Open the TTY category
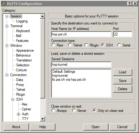Image resolution: width=139 pixels, height=133 pixels. click(x=25, y=119)
